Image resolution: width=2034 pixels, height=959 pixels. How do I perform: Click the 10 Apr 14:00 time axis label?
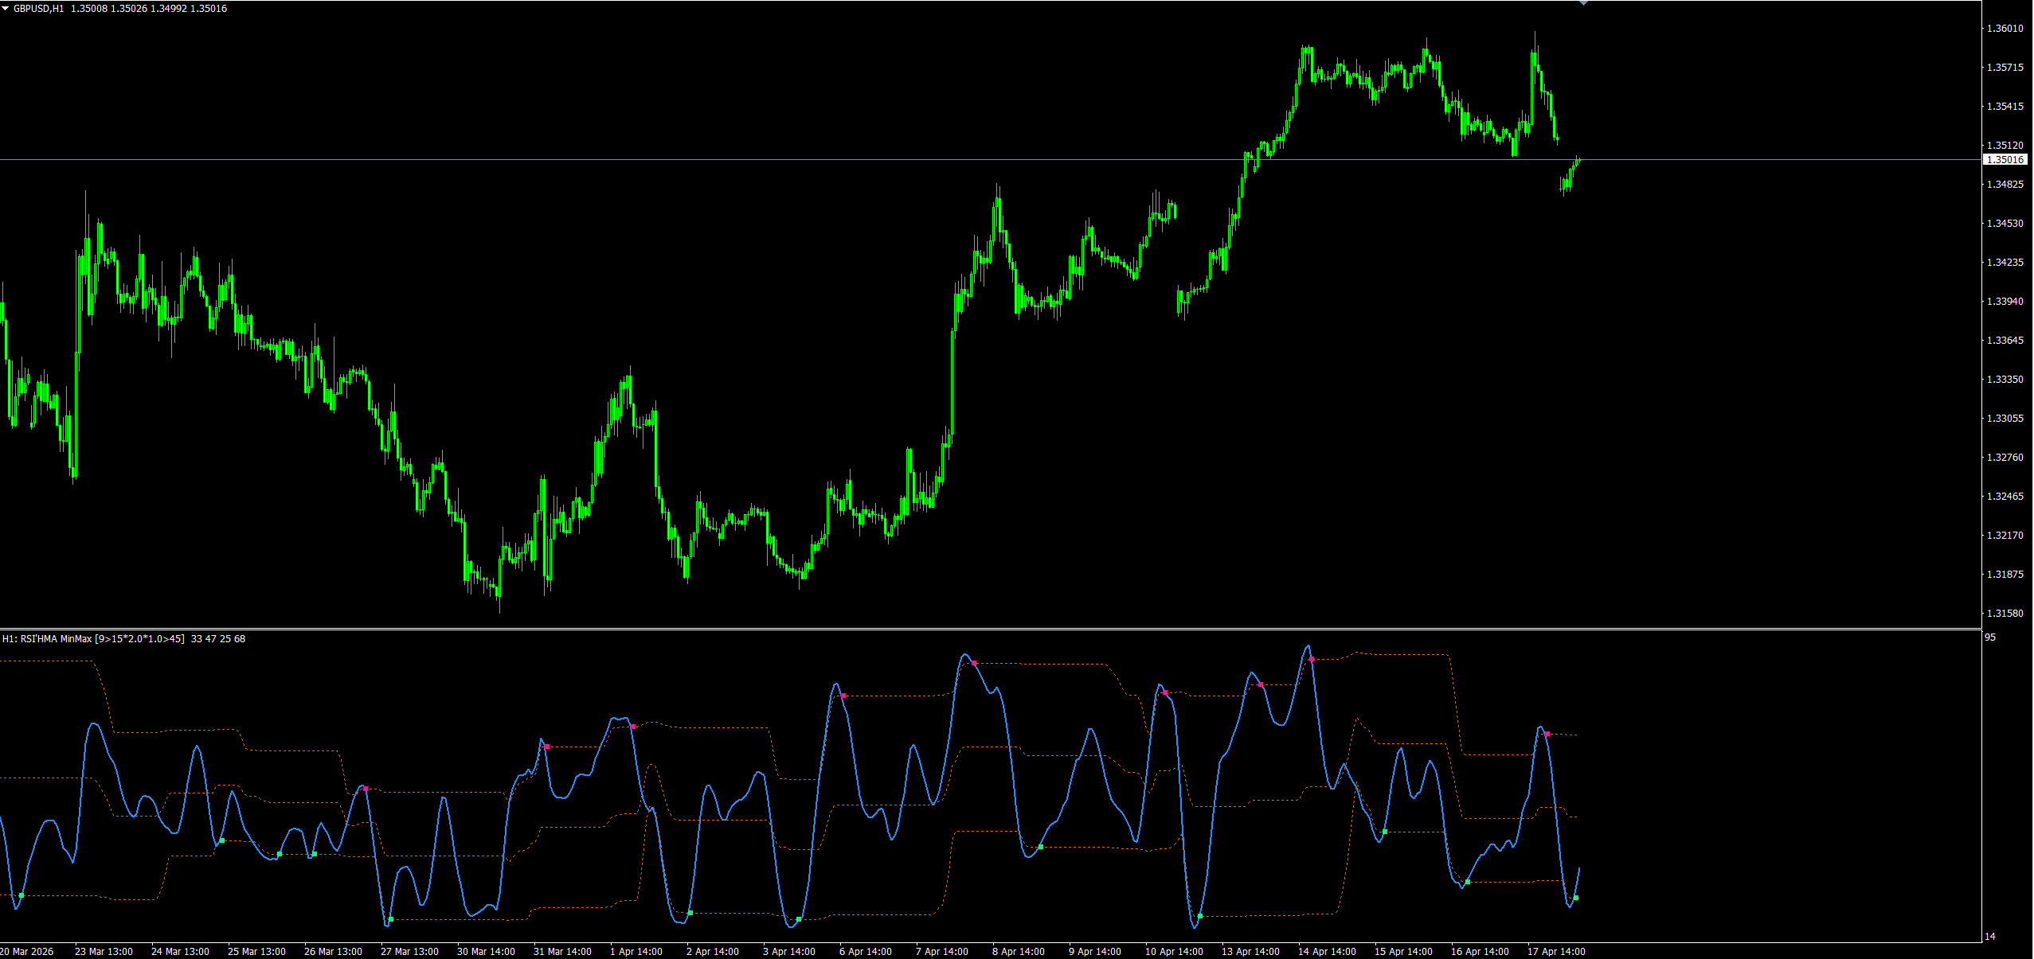pos(1174,952)
